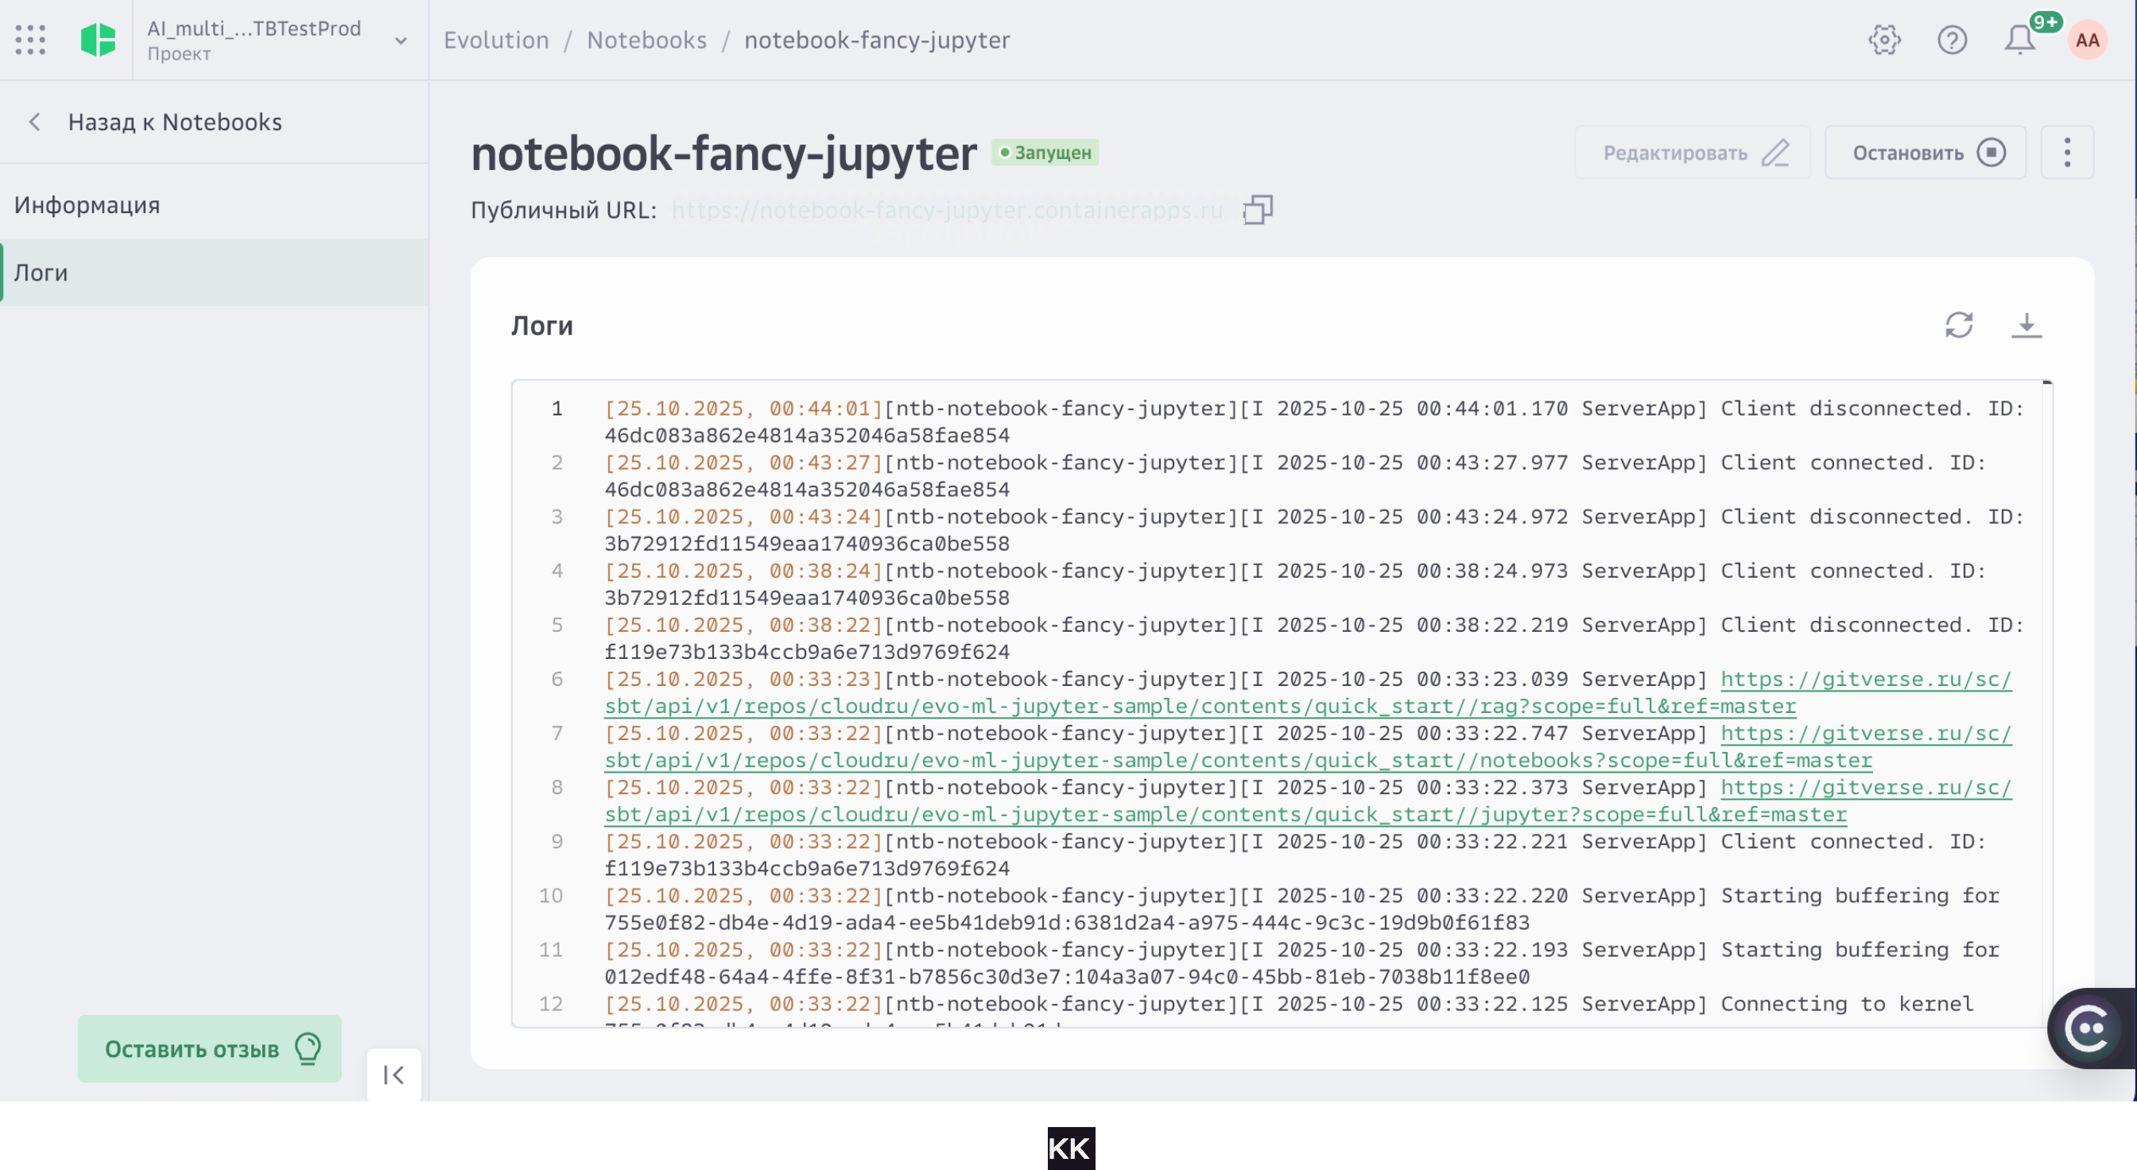Open the settings gear icon

[x=1883, y=39]
